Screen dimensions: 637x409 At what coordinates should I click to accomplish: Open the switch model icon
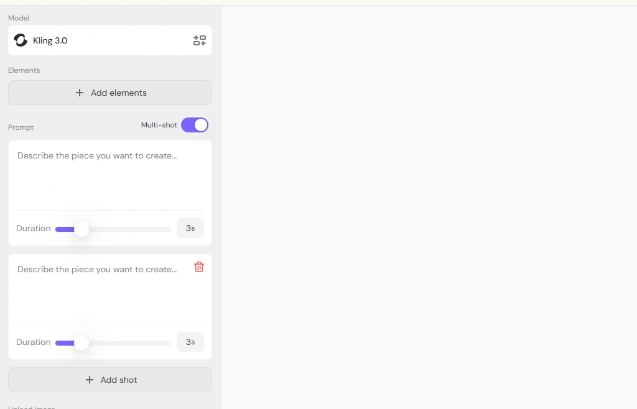pos(200,40)
